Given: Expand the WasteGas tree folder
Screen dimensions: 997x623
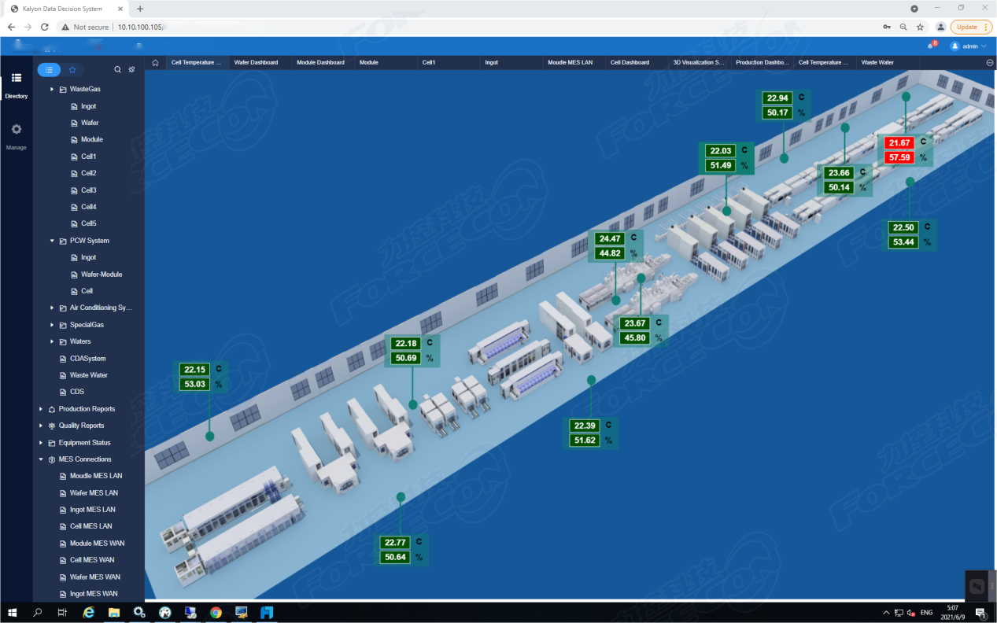Looking at the screenshot, I should coord(52,89).
